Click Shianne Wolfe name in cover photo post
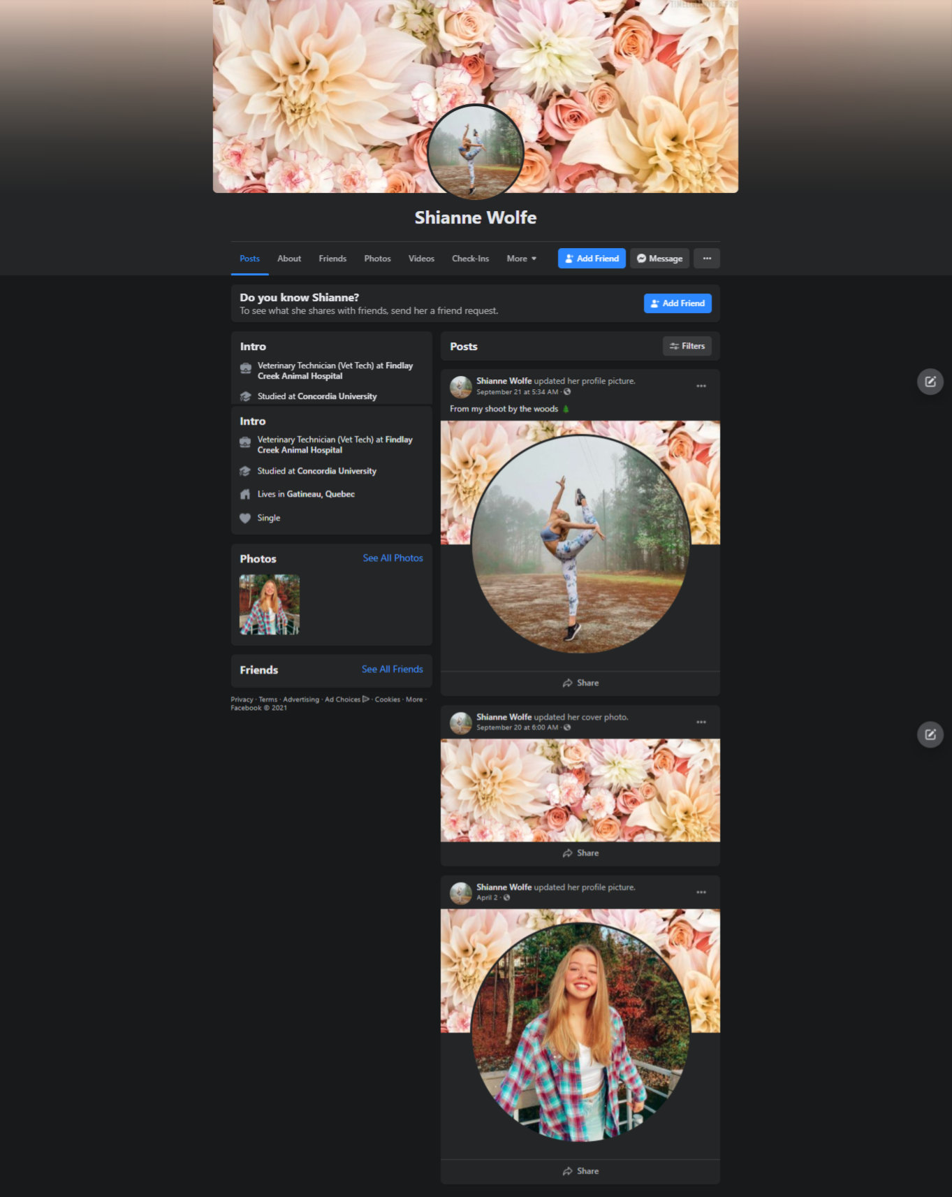952x1197 pixels. pyautogui.click(x=504, y=717)
